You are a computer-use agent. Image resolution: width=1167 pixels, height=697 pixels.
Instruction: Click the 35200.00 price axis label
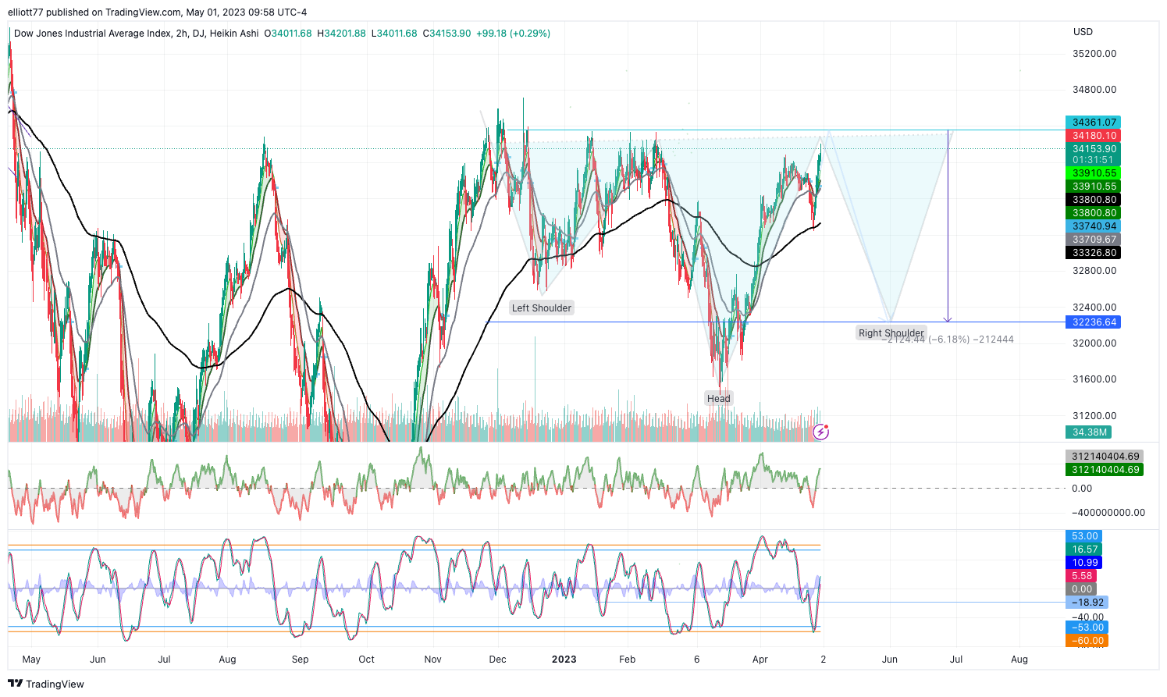point(1094,54)
